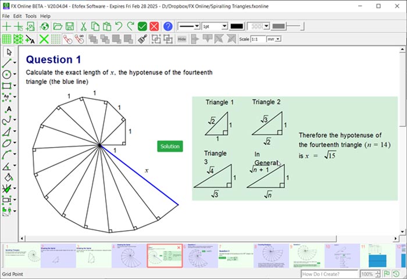
Task: Select the arc tool
Action: (x=7, y=155)
